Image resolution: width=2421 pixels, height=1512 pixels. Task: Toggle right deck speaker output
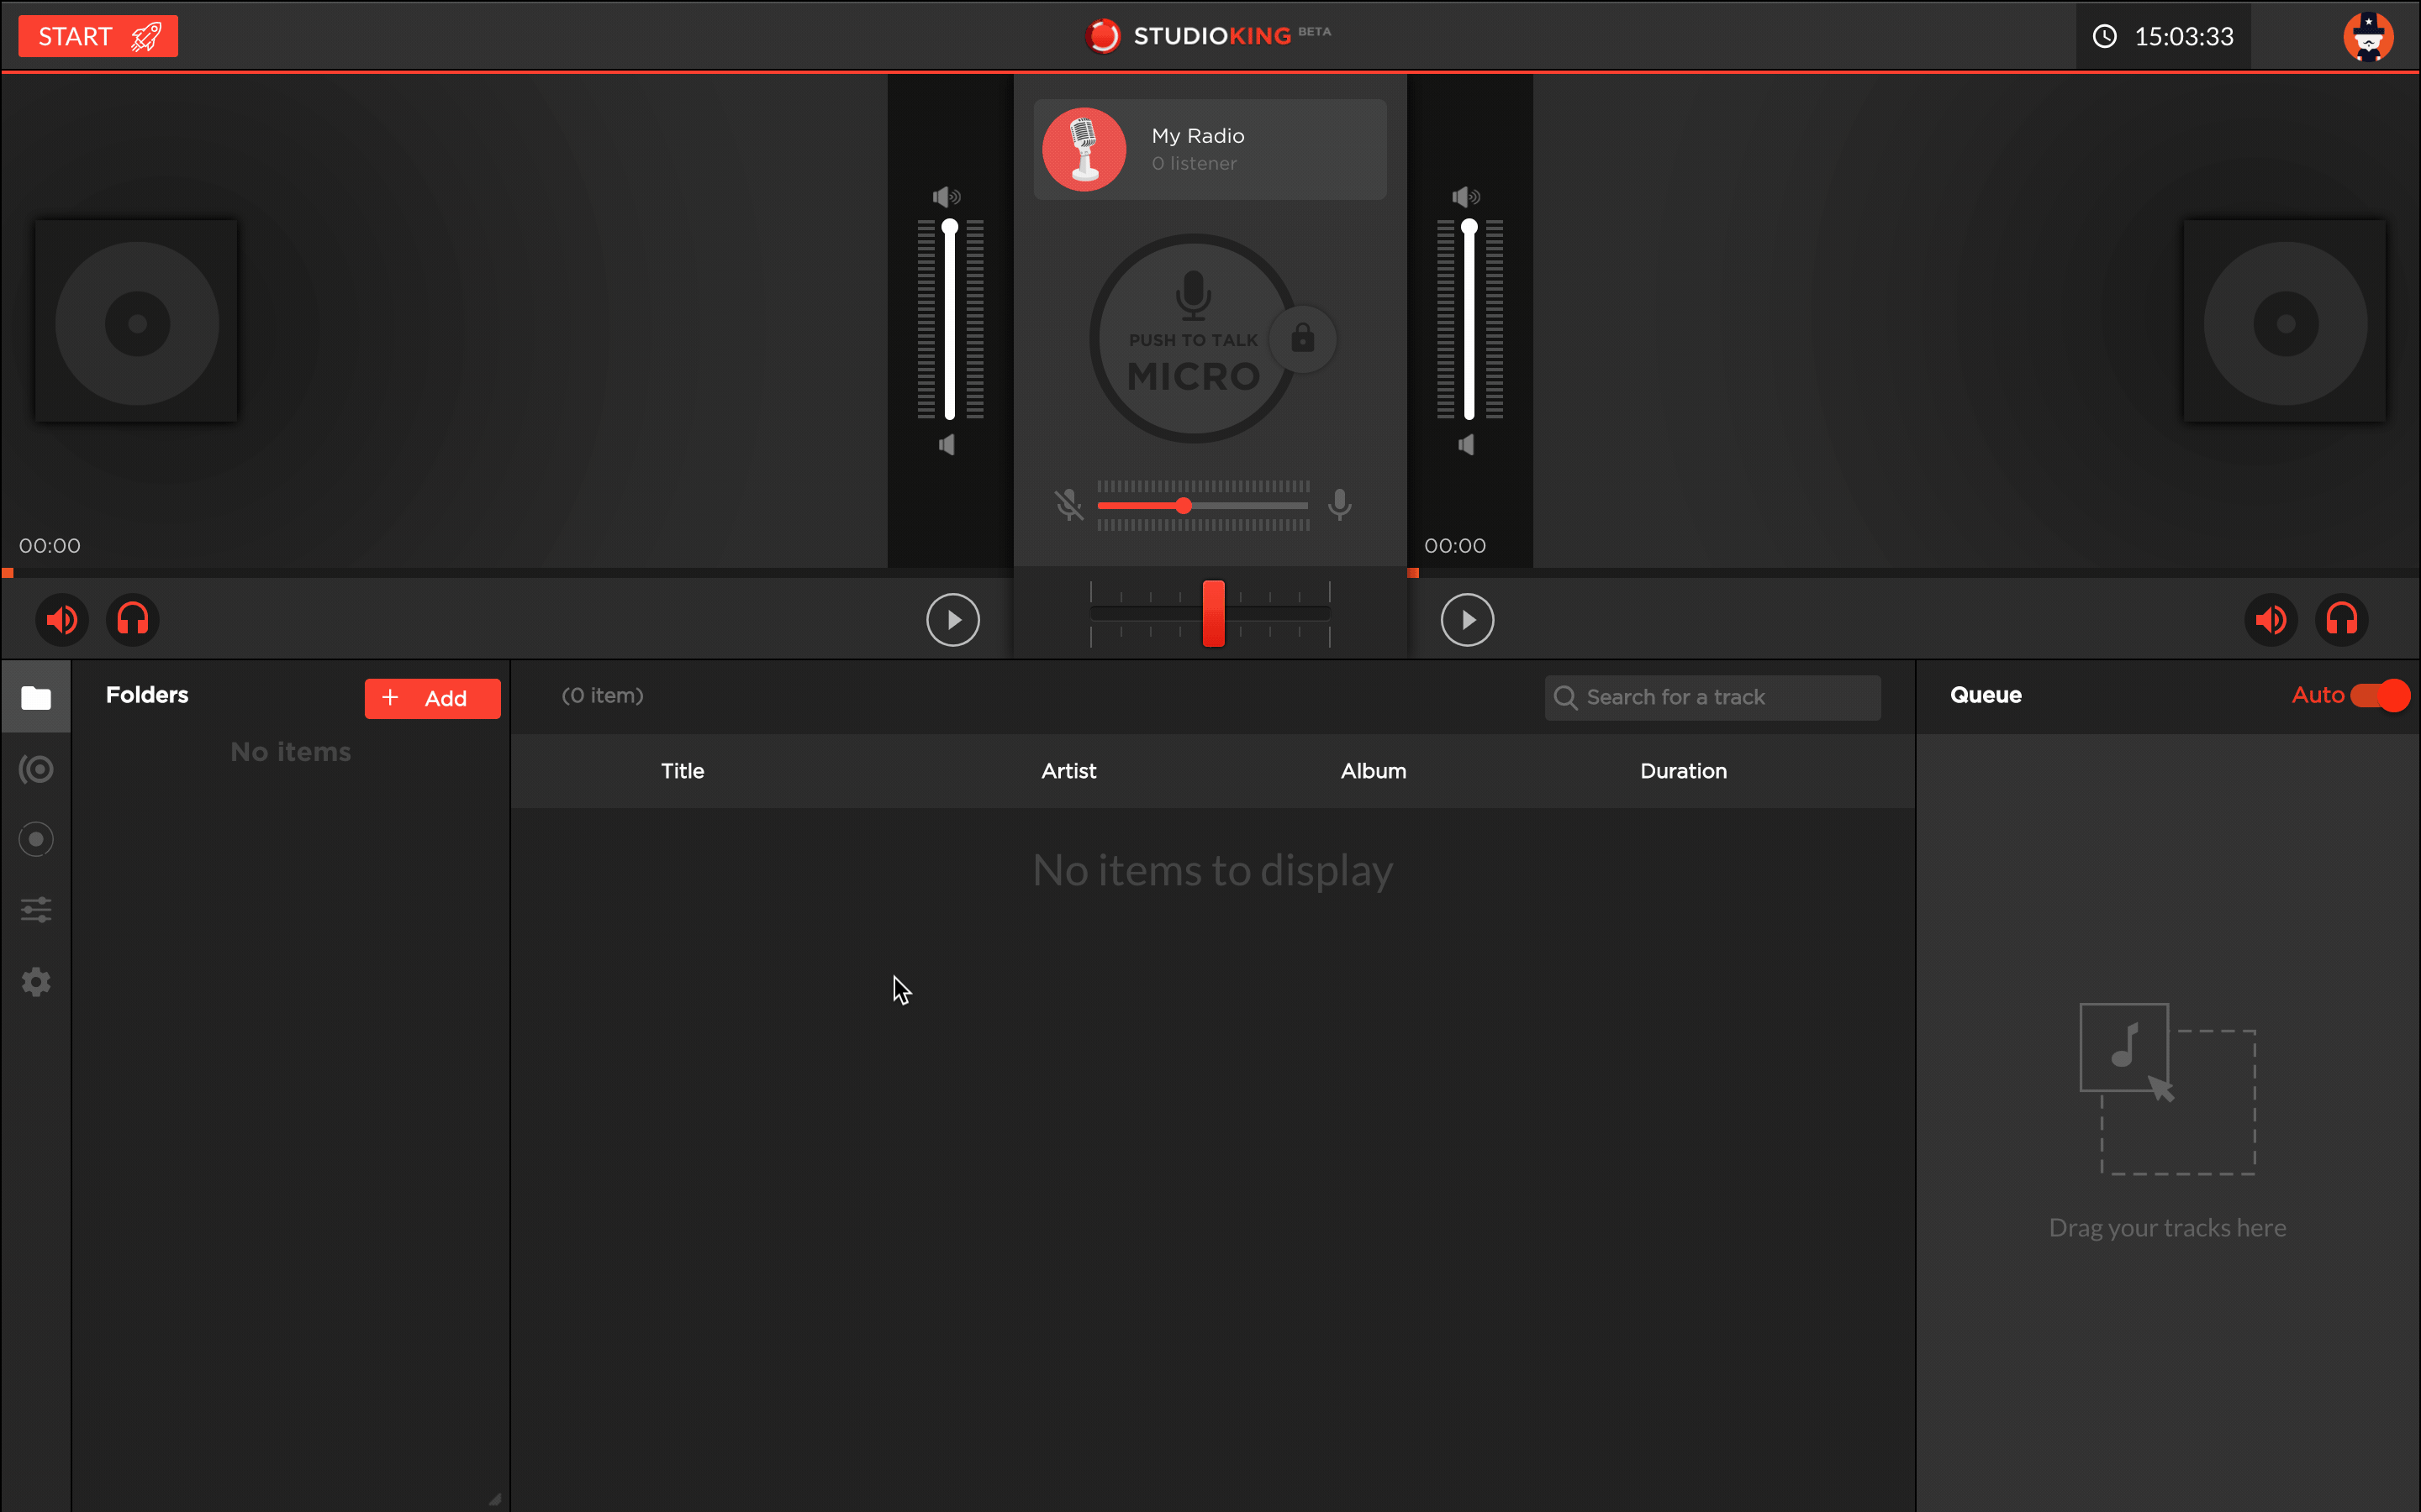(2271, 620)
